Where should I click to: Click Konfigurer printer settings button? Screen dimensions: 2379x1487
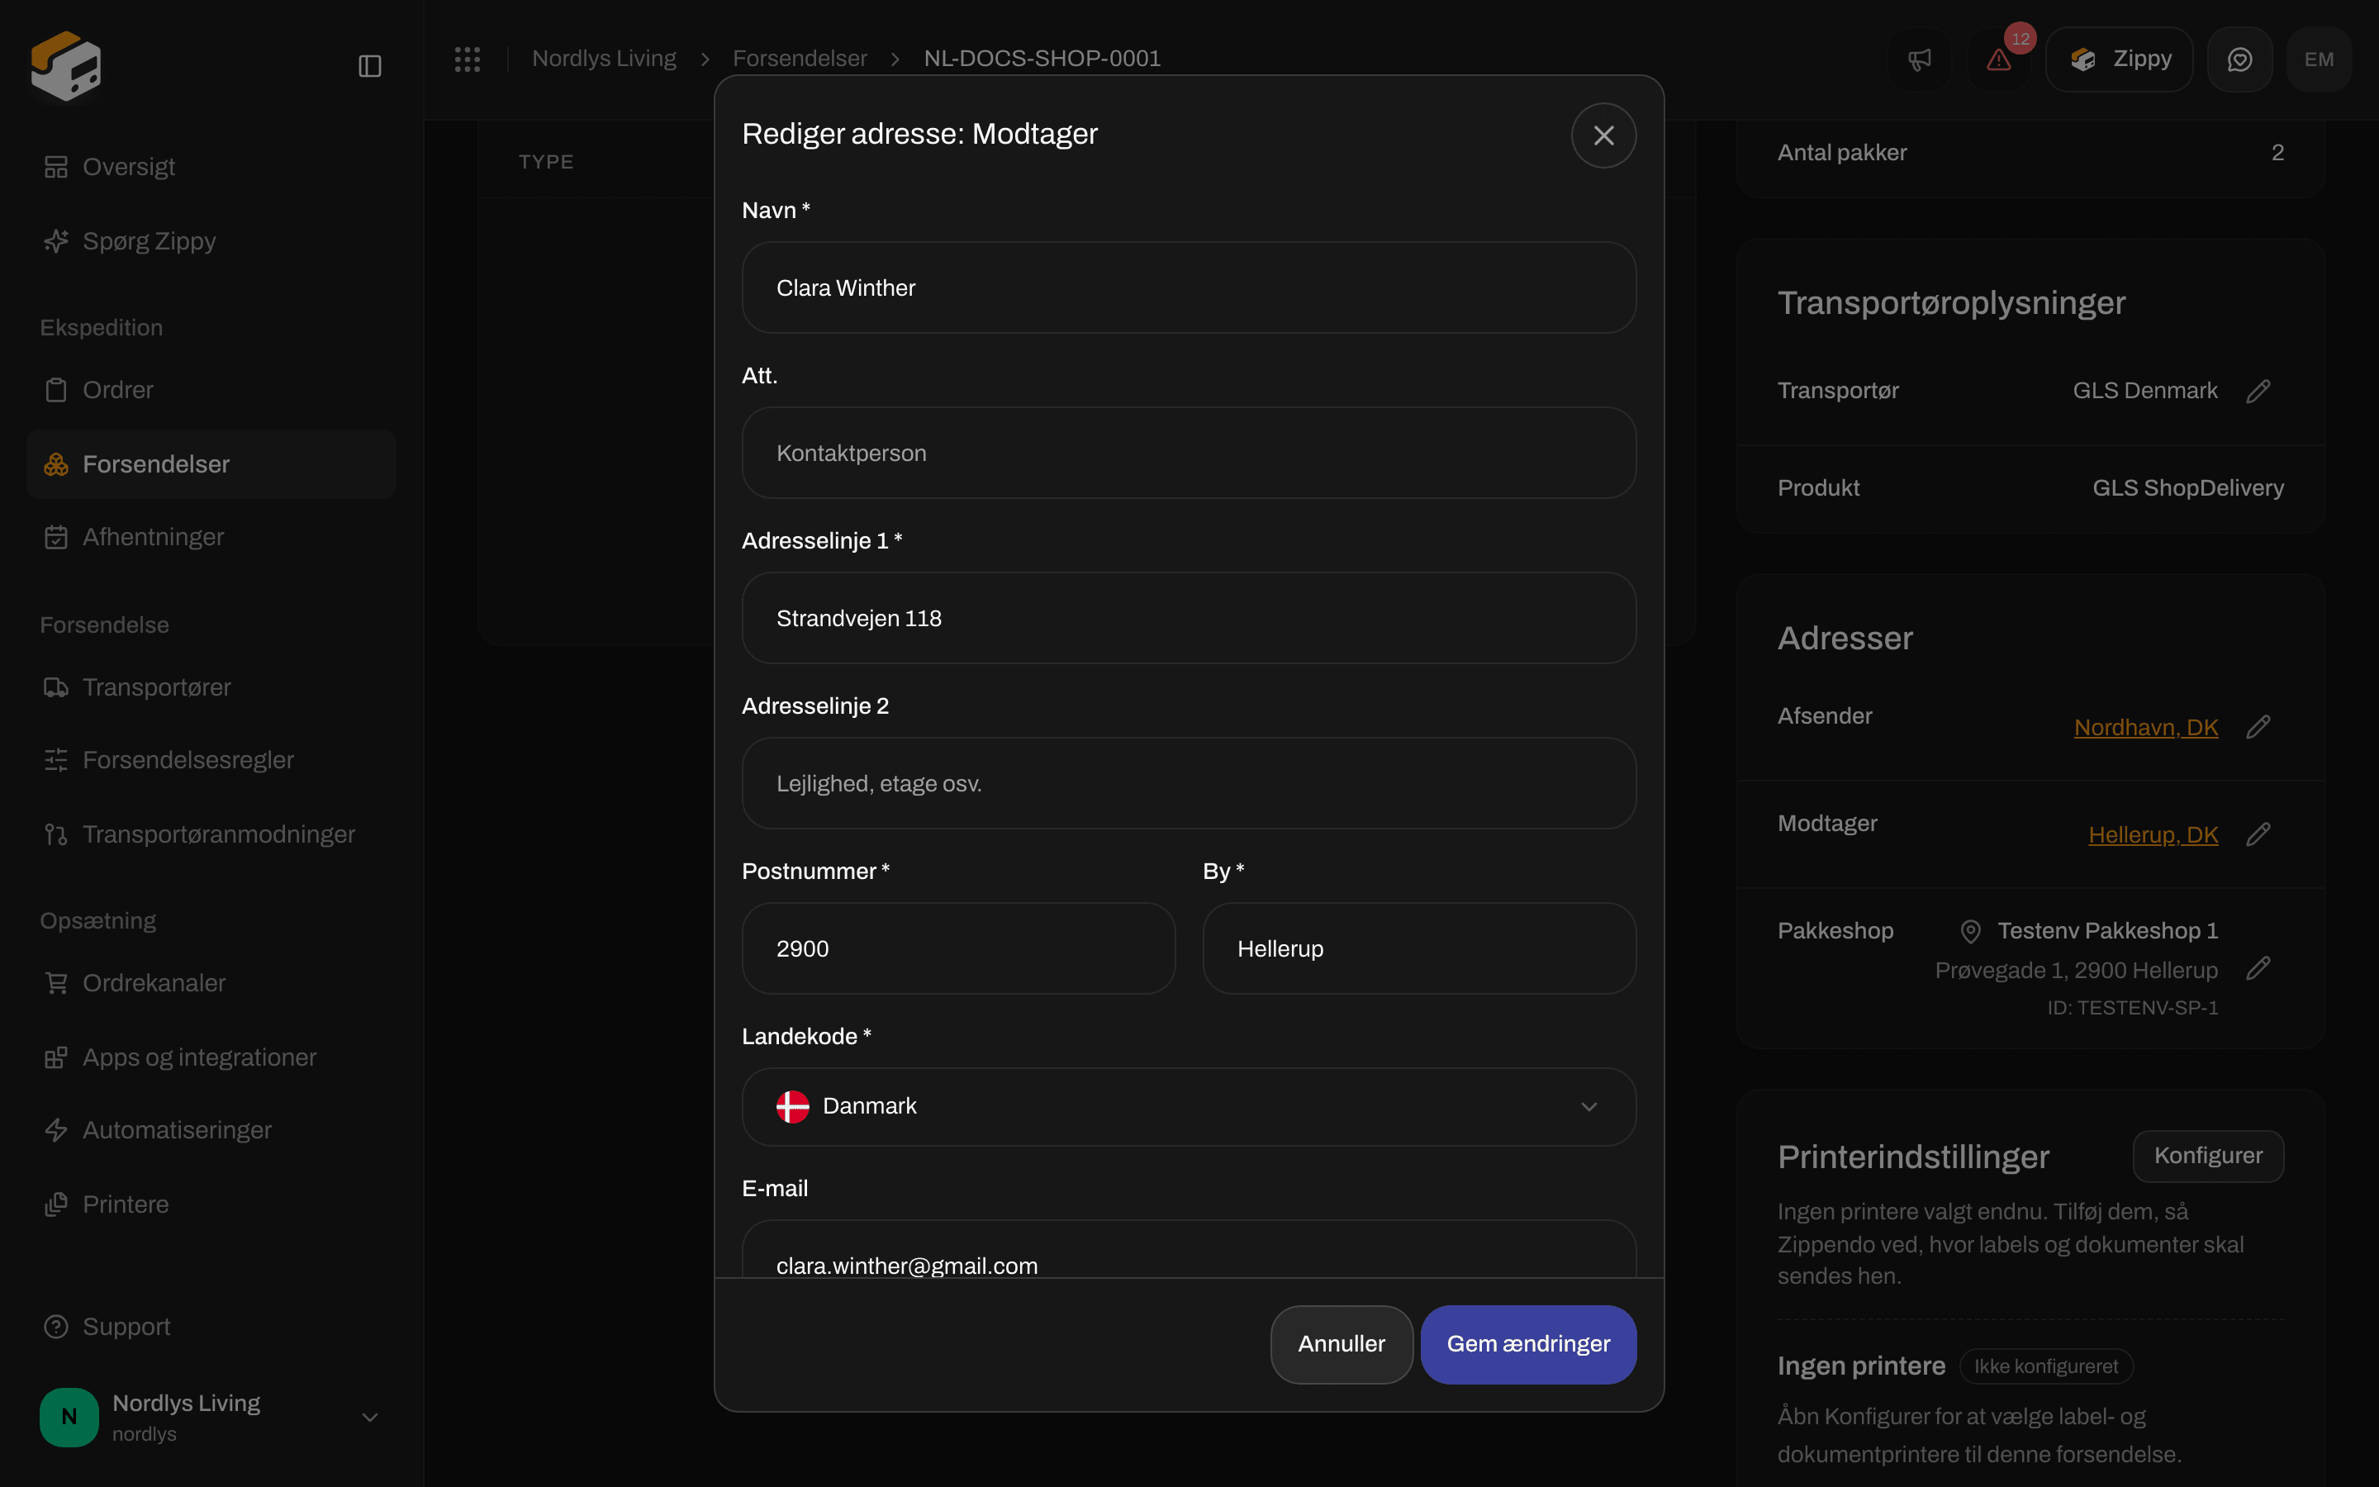[2208, 1156]
